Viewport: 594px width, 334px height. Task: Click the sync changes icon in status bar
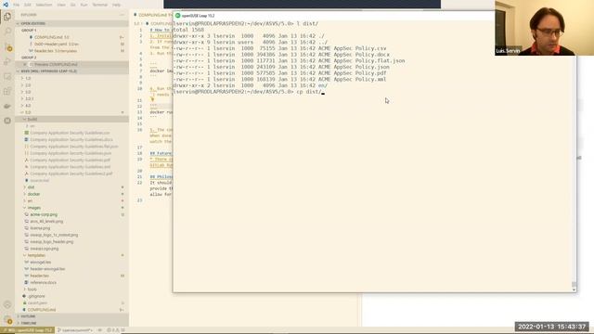pyautogui.click(x=100, y=330)
